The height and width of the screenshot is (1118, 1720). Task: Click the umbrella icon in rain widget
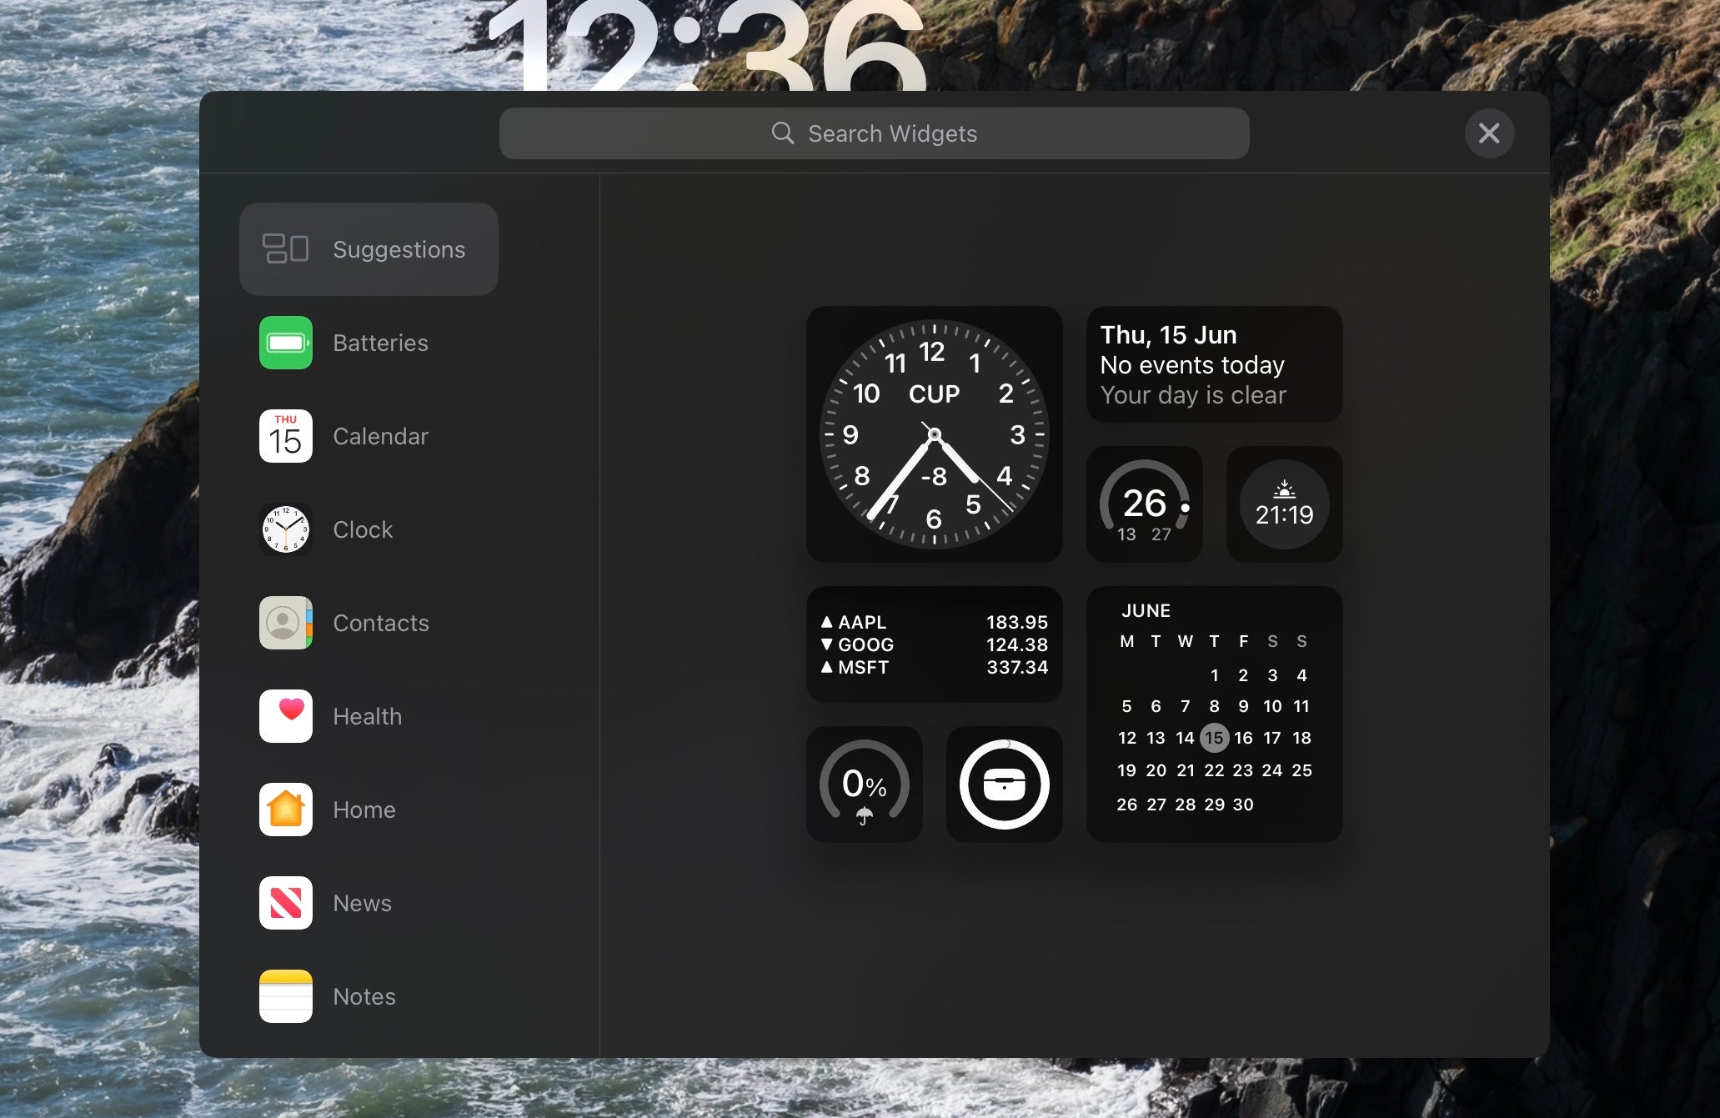click(x=865, y=816)
